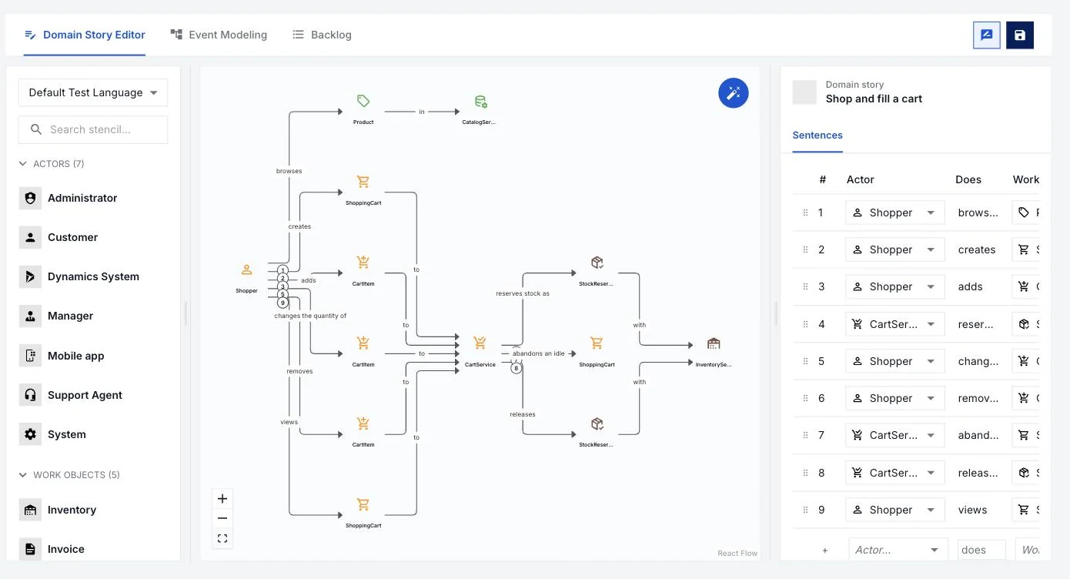Select the Product node on canvas
This screenshot has height=579, width=1070.
point(363,109)
